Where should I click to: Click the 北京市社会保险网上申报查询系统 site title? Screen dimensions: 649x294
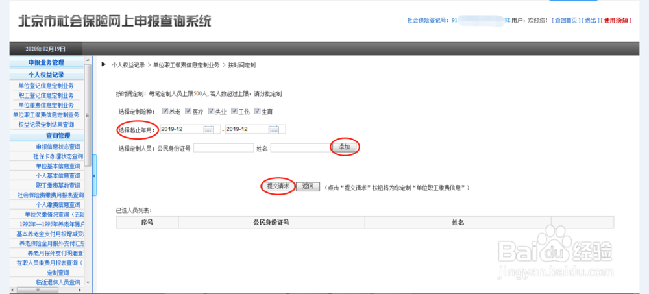pos(115,21)
